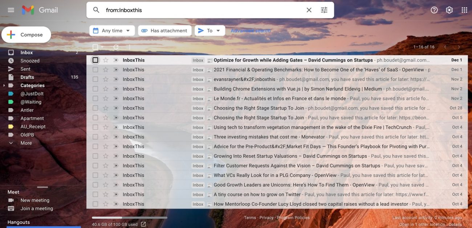Check the 'Le Monde.fr' email checkbox

[x=95, y=99]
